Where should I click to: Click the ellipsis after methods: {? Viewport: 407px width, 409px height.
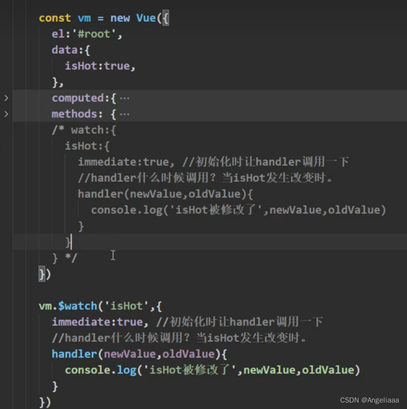[124, 114]
